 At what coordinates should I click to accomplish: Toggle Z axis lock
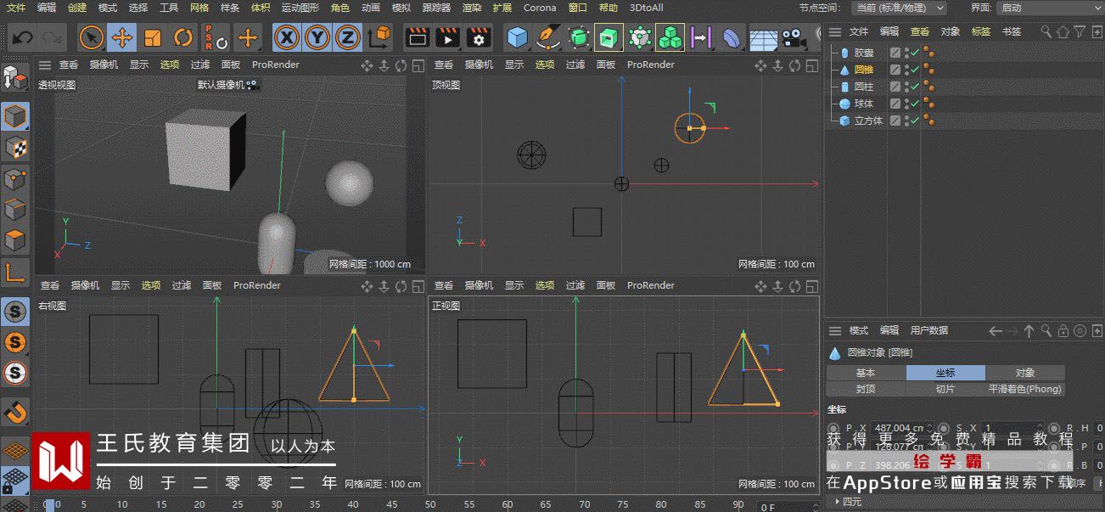(x=347, y=38)
